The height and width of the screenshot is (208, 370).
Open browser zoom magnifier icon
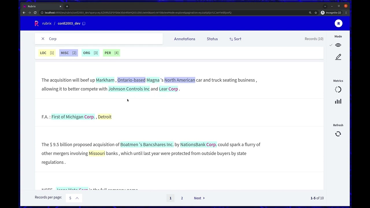coord(310,13)
